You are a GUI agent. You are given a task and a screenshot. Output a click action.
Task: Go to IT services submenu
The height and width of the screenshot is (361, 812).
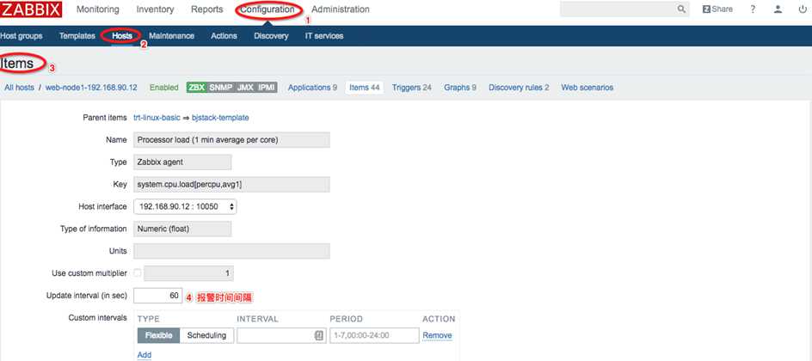point(324,36)
